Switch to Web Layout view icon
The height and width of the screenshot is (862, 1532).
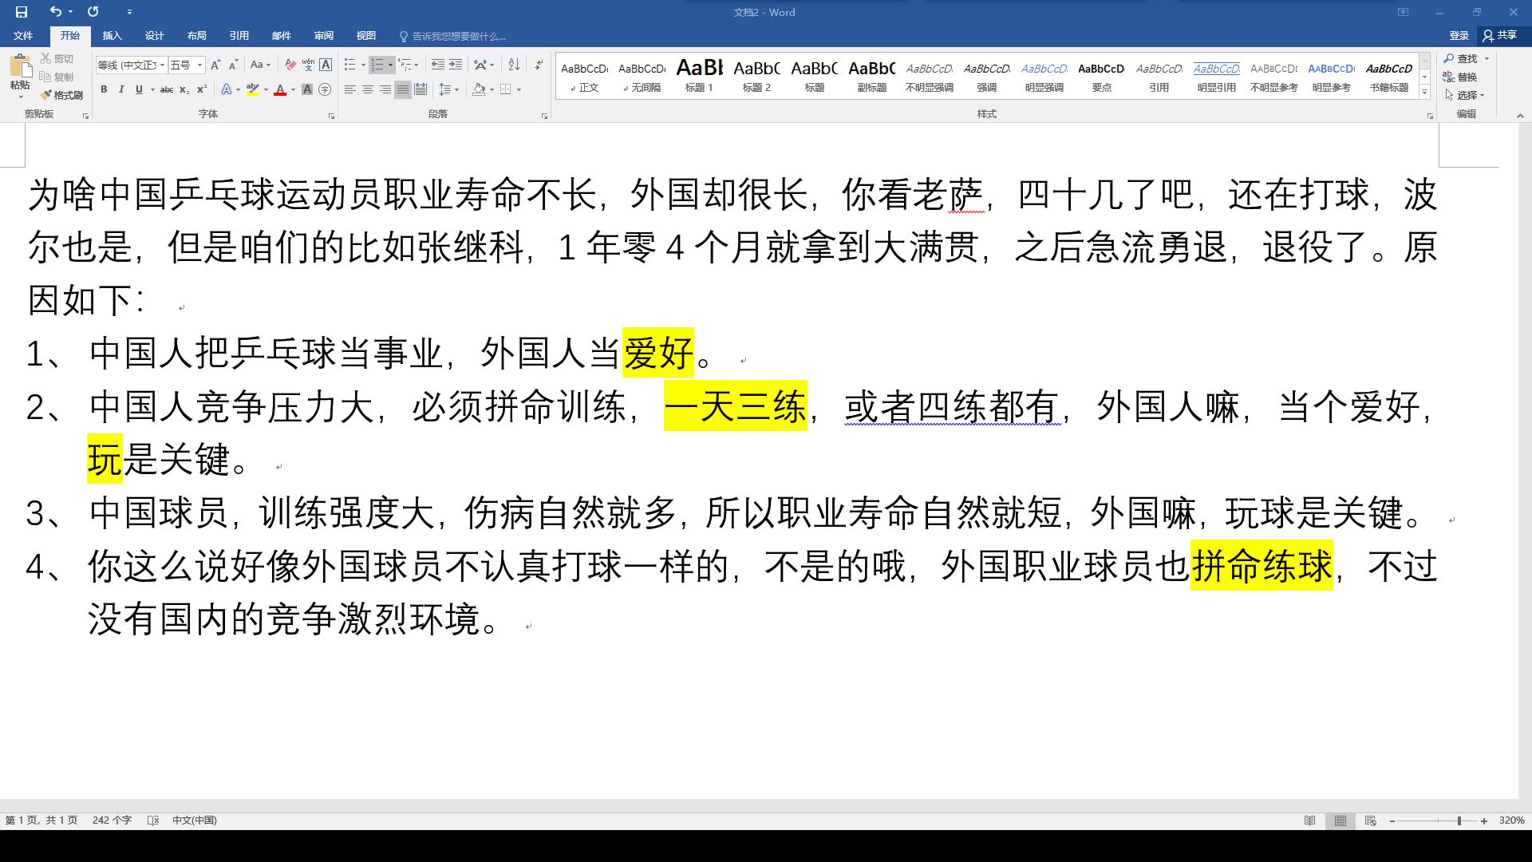pos(1371,820)
